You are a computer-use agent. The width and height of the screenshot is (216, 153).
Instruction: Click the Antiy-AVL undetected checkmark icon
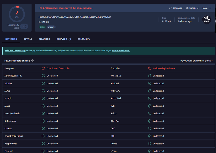(149, 91)
